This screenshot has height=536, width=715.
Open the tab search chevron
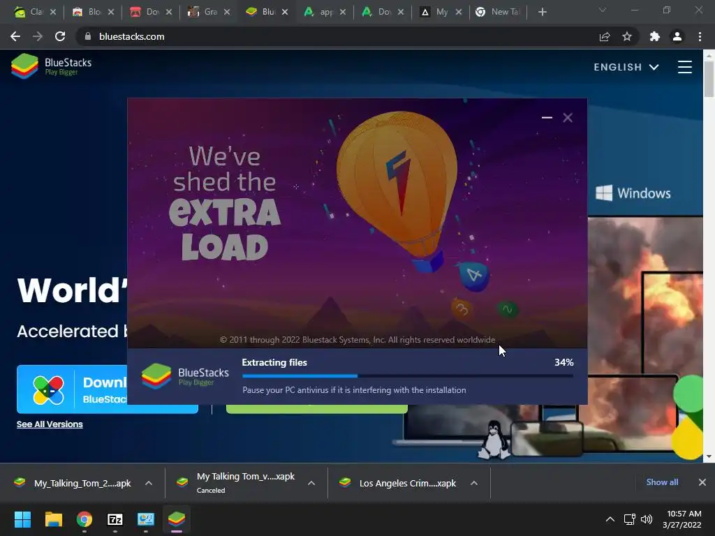tap(603, 10)
